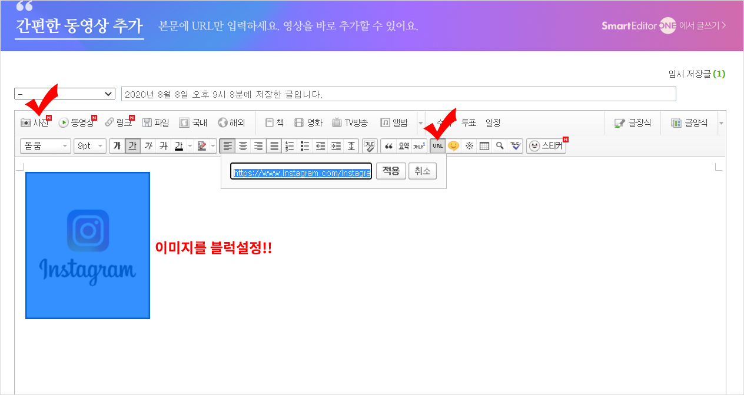This screenshot has width=744, height=395.
Task: Open SmartEditor ONE 에서 글쓰기 link
Action: tap(664, 26)
